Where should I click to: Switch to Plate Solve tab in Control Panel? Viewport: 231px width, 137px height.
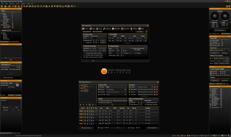pos(116,29)
